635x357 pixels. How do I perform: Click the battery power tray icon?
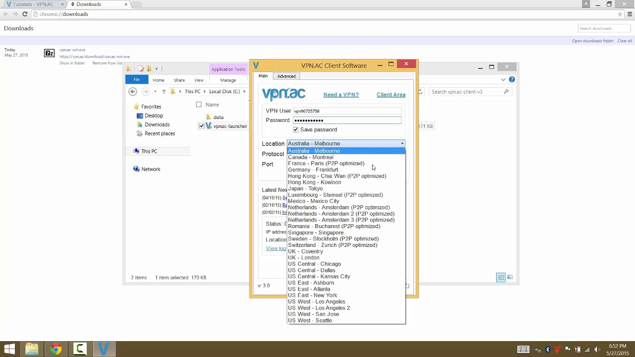[577, 350]
